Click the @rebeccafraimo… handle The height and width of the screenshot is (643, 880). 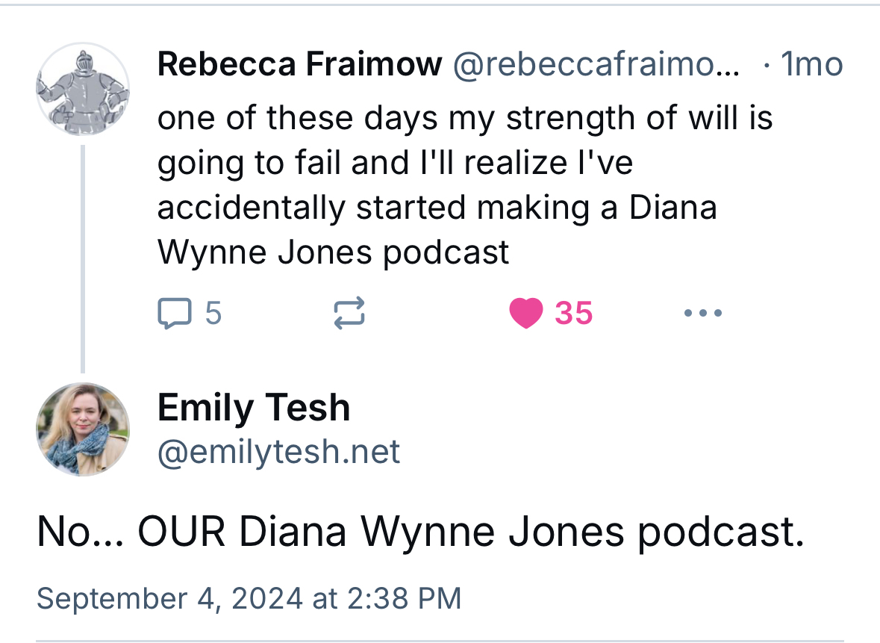[596, 66]
